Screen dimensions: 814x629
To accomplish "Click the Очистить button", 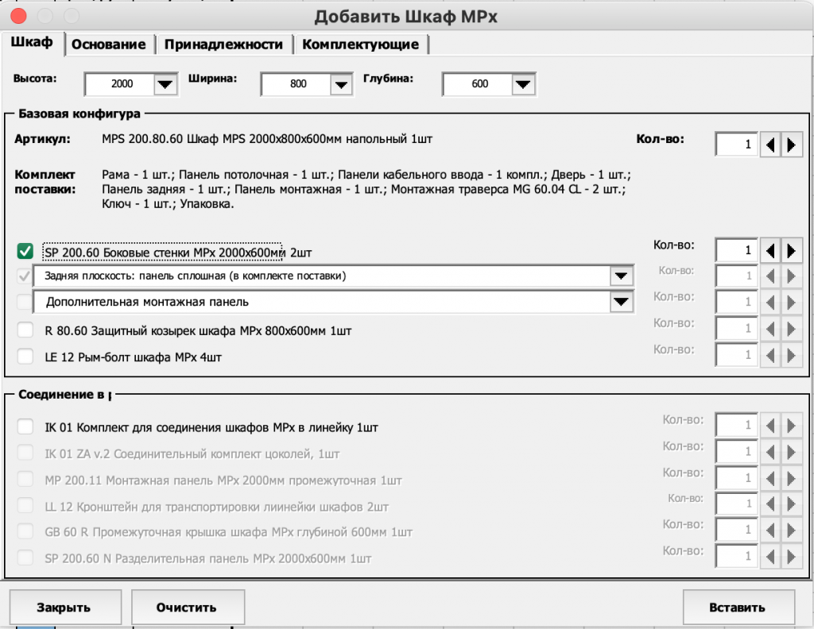I will [186, 608].
